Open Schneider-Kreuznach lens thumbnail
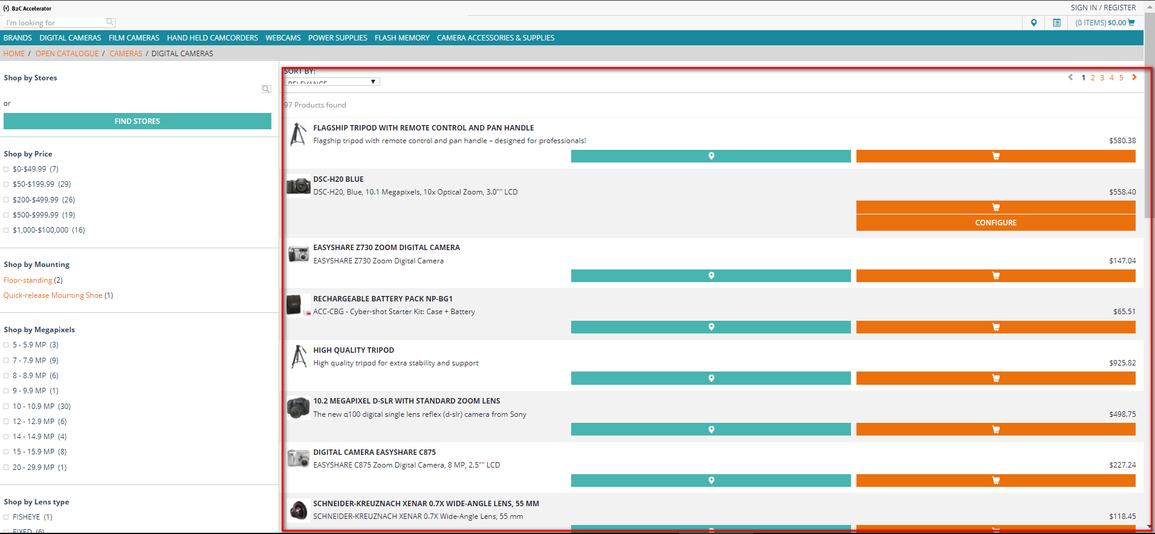This screenshot has height=534, width=1155. [299, 510]
